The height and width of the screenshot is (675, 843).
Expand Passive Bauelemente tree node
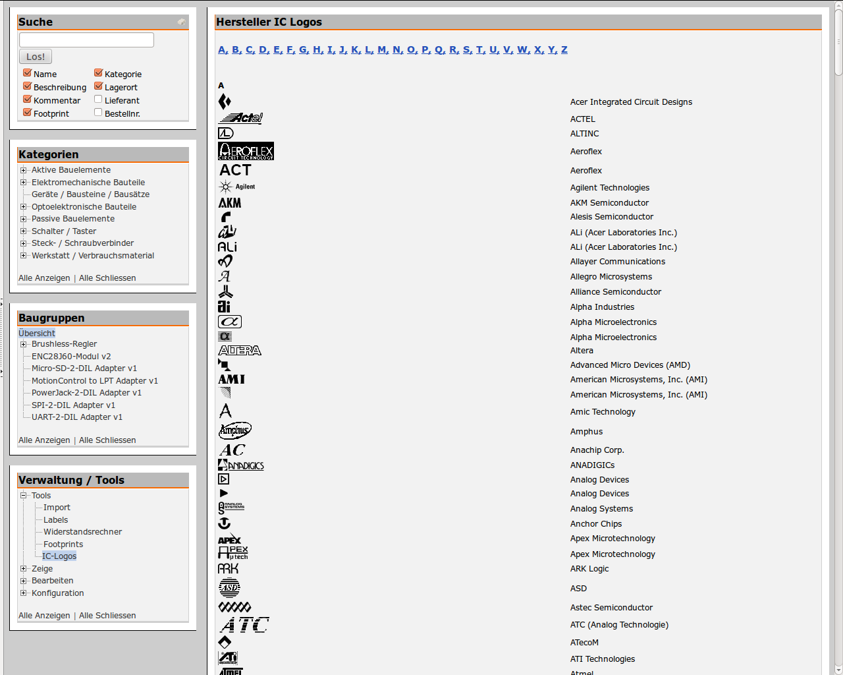pos(23,219)
